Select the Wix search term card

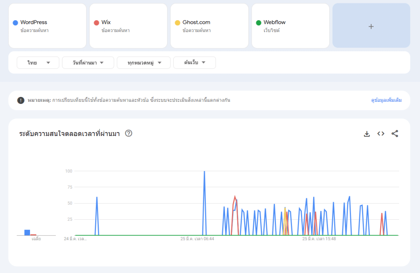pos(128,26)
